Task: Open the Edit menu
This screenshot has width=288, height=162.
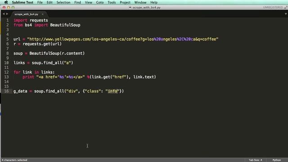Action: click(49, 2)
